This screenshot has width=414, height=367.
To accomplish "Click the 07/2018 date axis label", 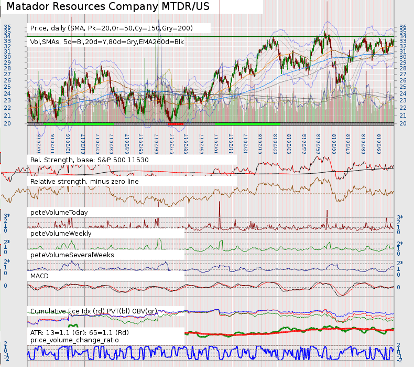I will (348, 144).
